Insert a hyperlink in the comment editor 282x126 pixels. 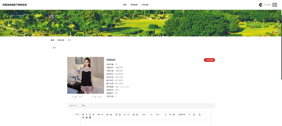tap(83, 118)
